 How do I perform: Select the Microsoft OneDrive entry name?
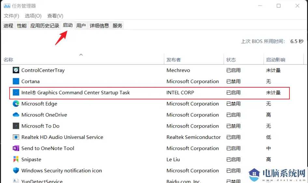point(44,115)
